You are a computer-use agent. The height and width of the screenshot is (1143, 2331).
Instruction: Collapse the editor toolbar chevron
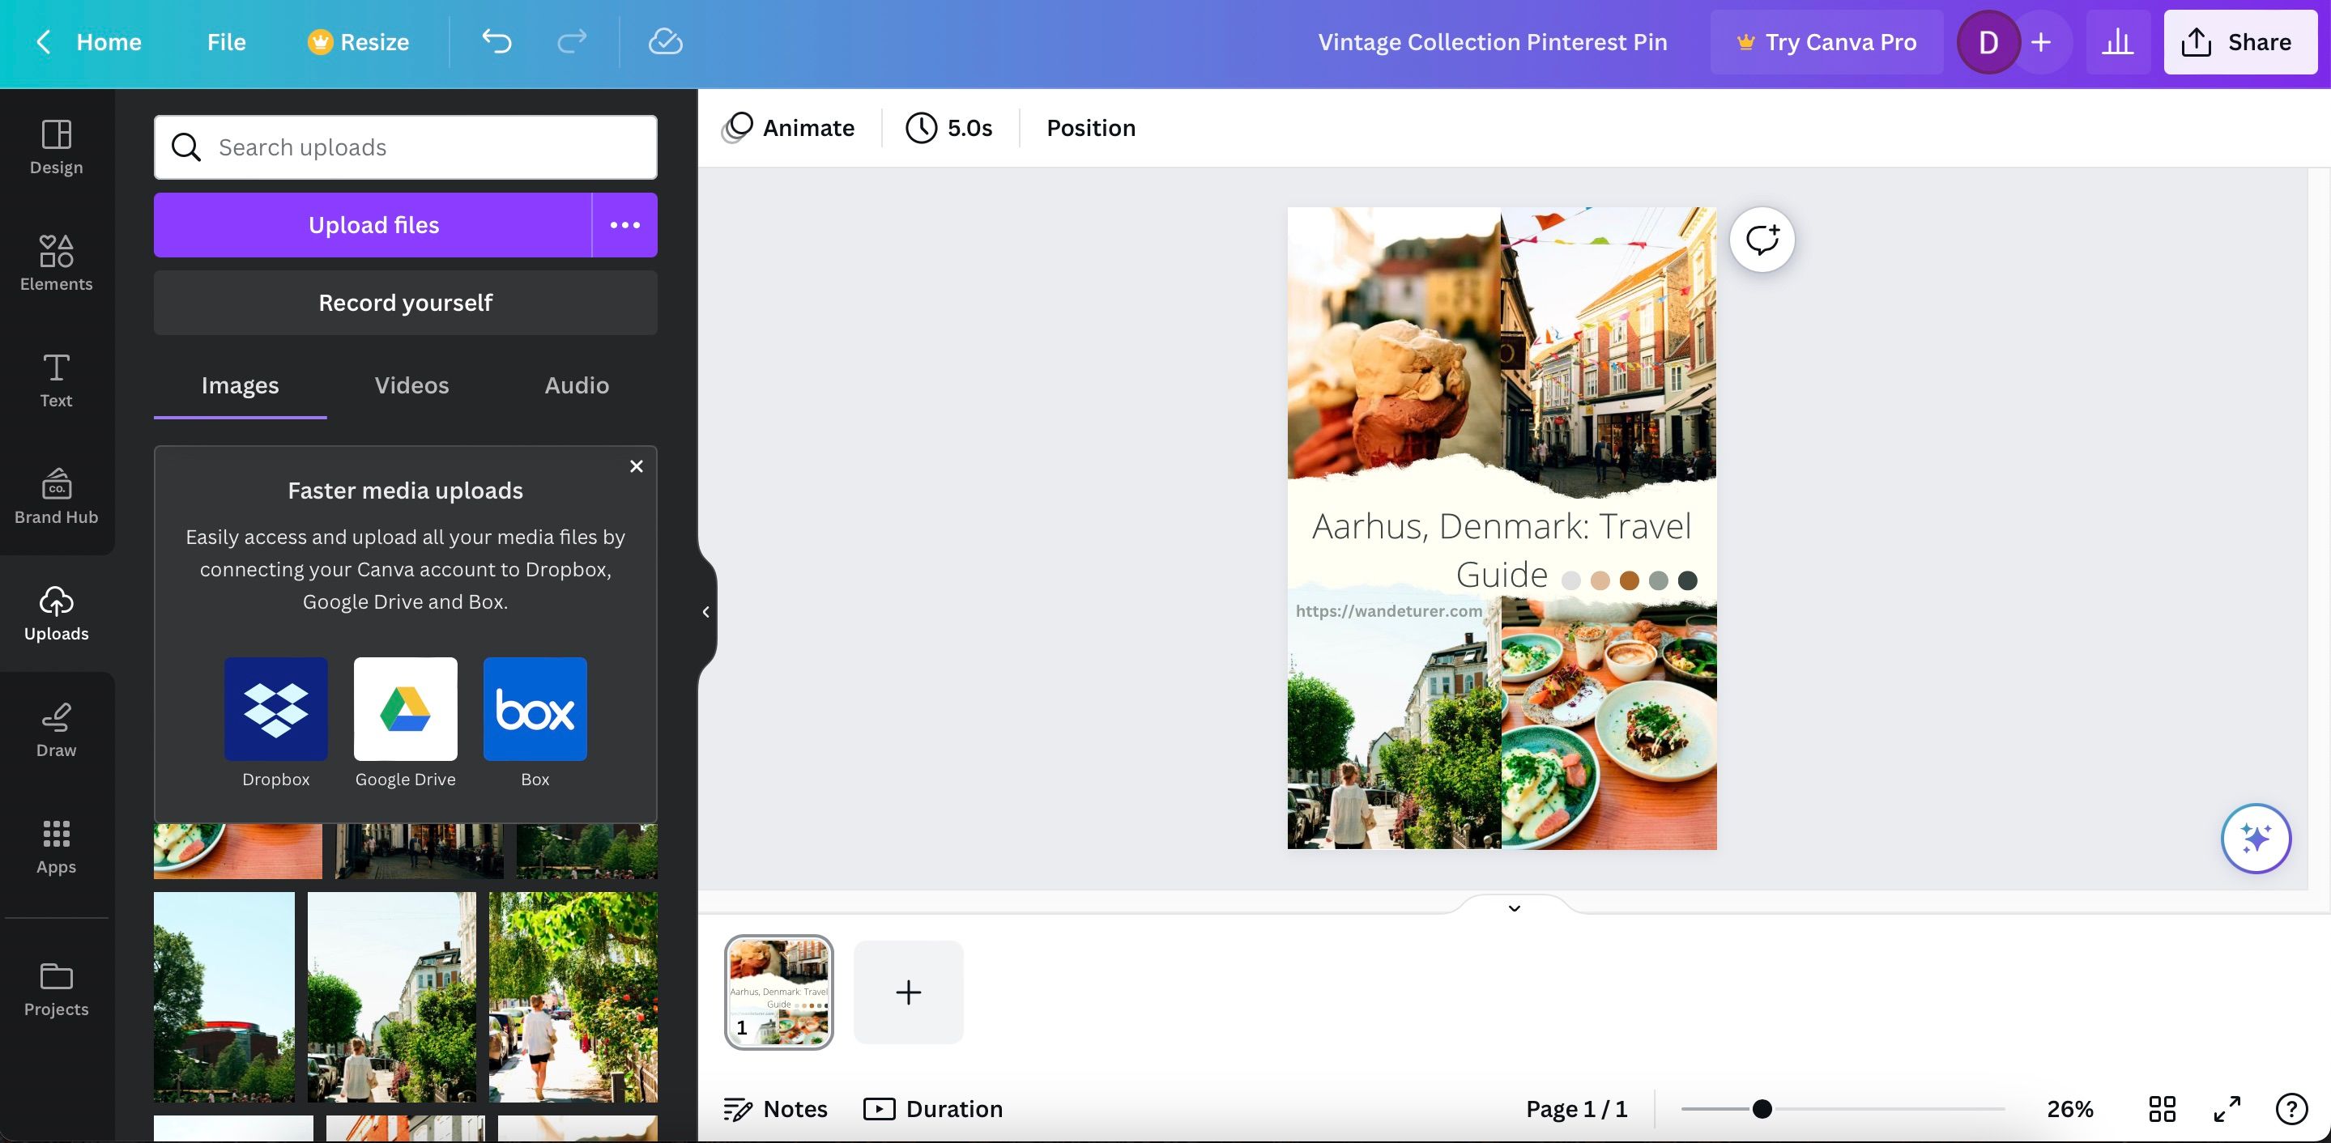(1513, 910)
